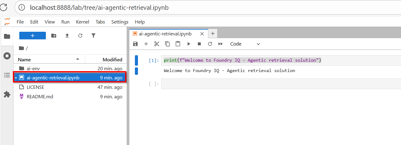Run the selected cell with play icon

click(189, 44)
